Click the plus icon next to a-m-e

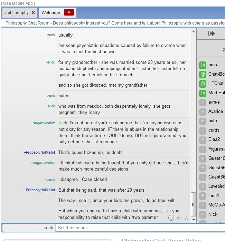[x=203, y=103]
